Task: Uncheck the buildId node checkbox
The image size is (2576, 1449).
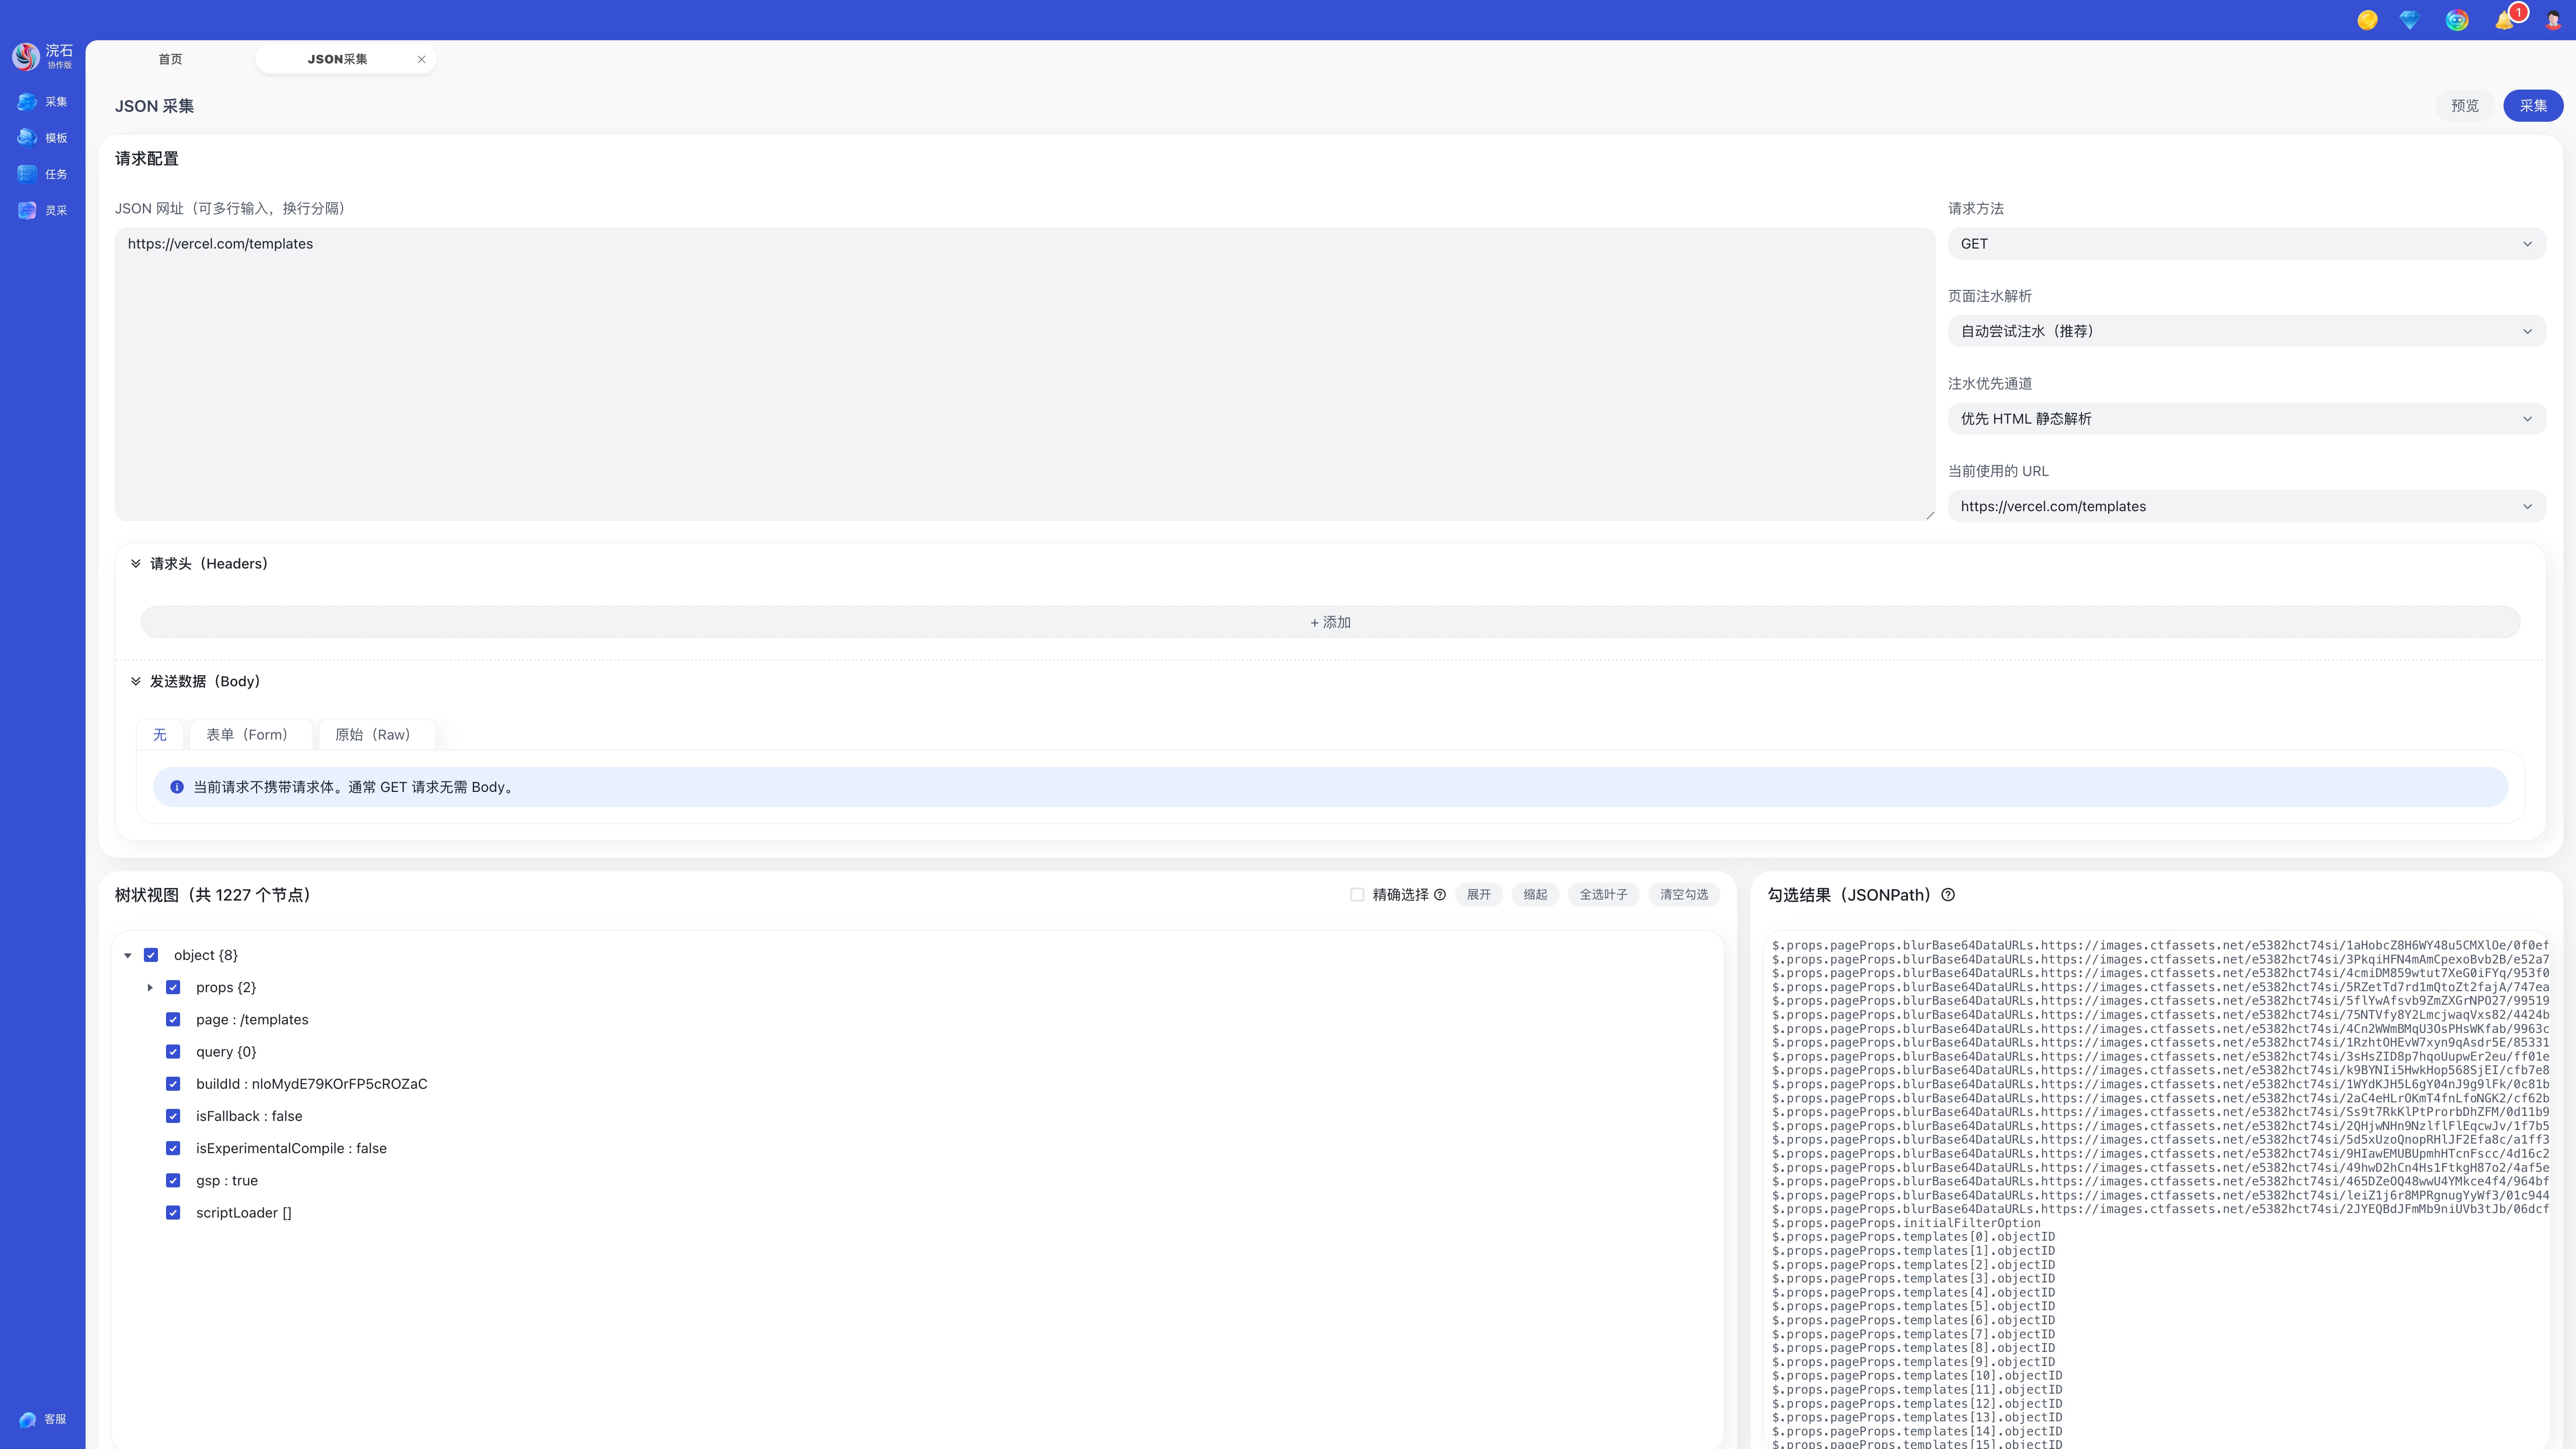Action: pos(173,1084)
